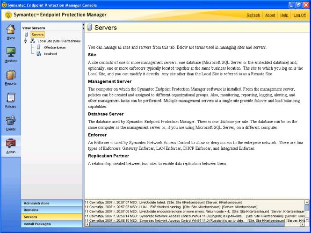Click the Log Off link
Screen dimensions: 311x233
299,15
